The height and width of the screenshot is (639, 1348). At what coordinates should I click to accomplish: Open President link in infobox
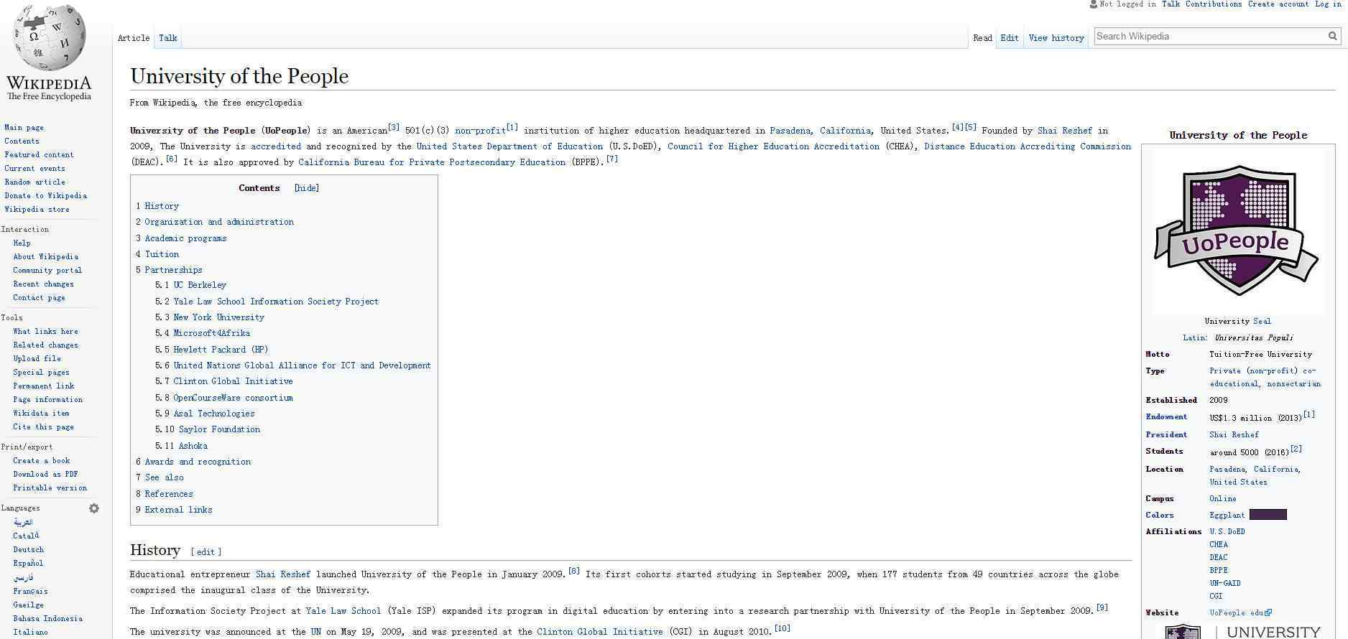click(x=1166, y=435)
